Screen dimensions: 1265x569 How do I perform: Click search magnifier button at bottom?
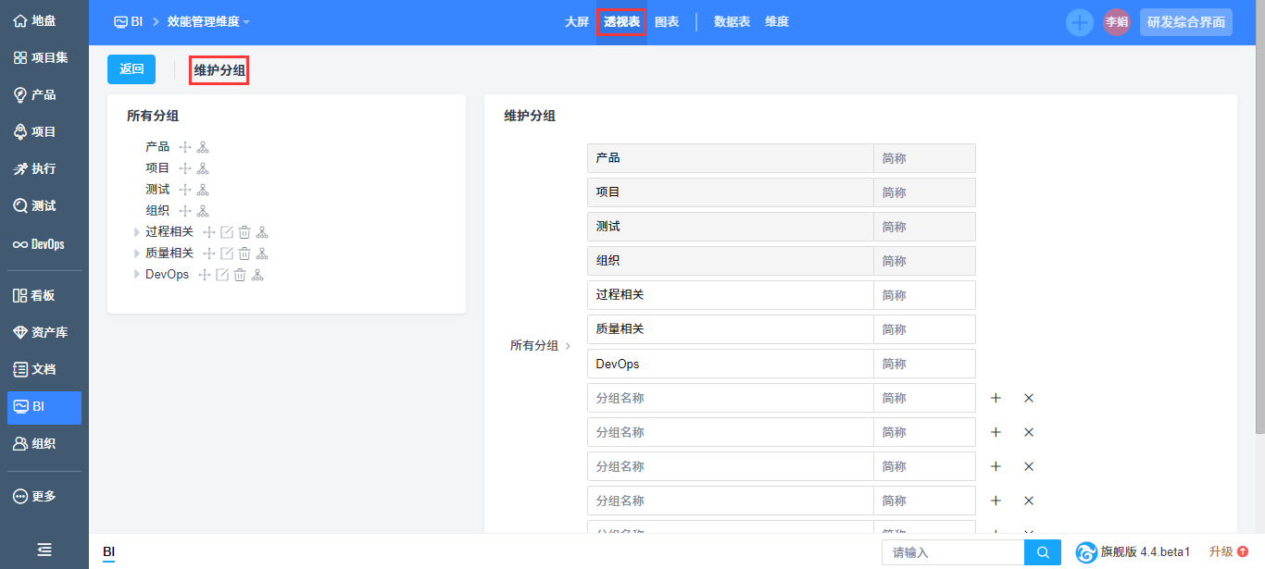click(x=1043, y=552)
